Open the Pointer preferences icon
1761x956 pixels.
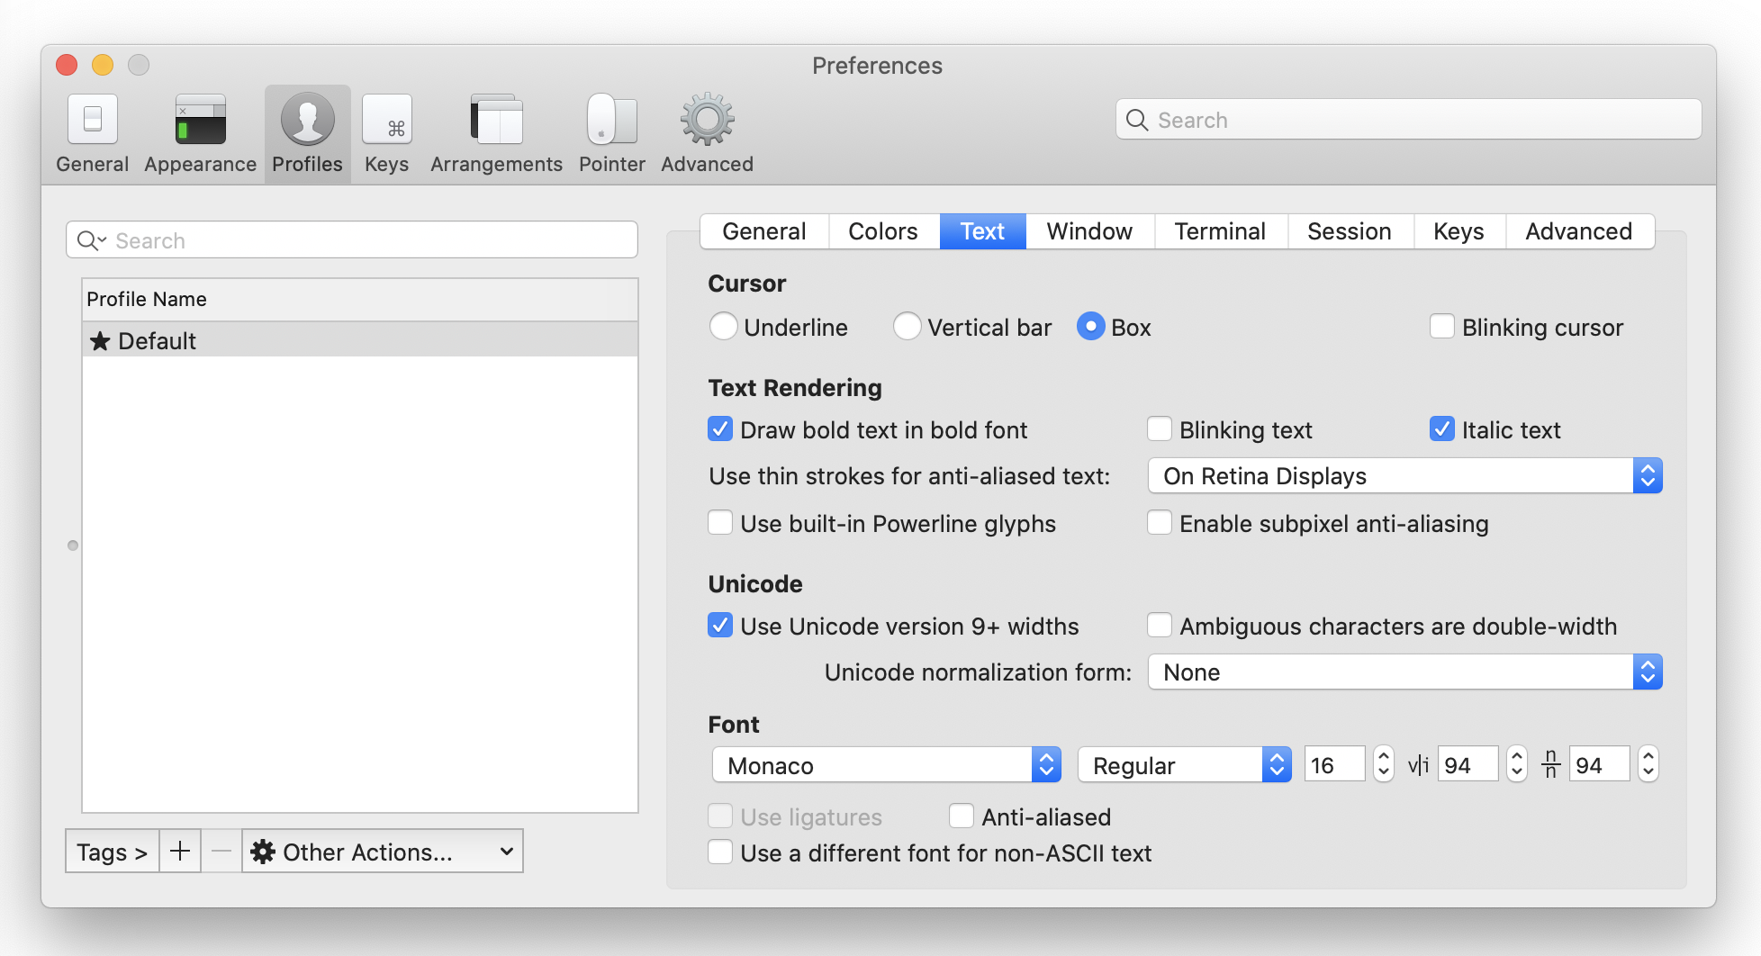pos(611,132)
